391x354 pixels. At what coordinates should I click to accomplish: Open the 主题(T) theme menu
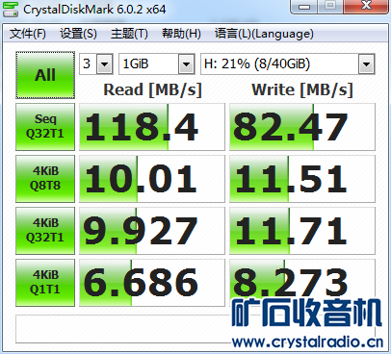click(129, 34)
